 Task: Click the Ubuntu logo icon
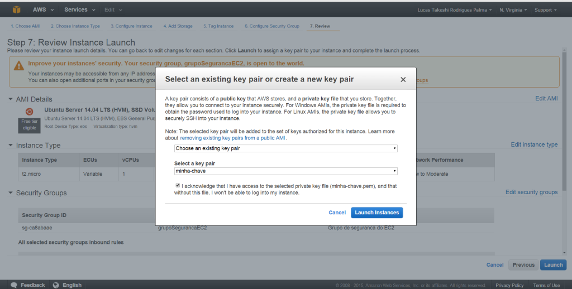point(30,112)
